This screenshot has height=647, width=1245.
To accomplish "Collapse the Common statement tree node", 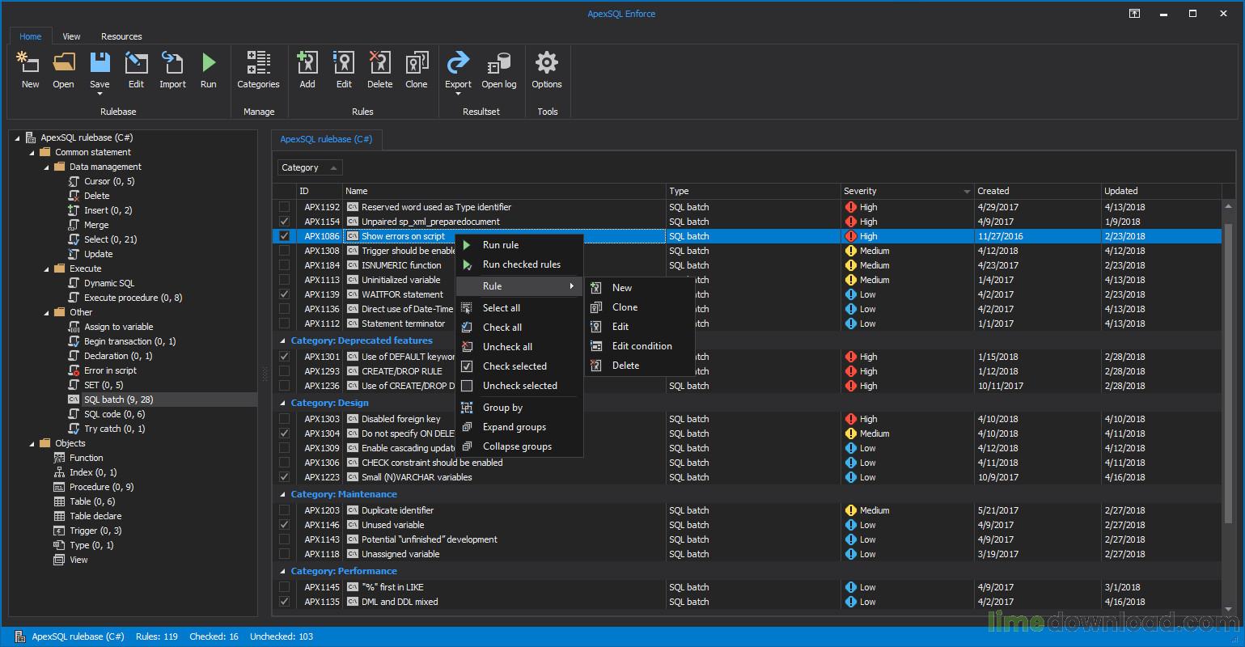I will tap(32, 153).
